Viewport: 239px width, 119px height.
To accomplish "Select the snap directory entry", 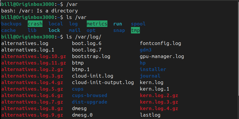I will (x=119, y=30).
